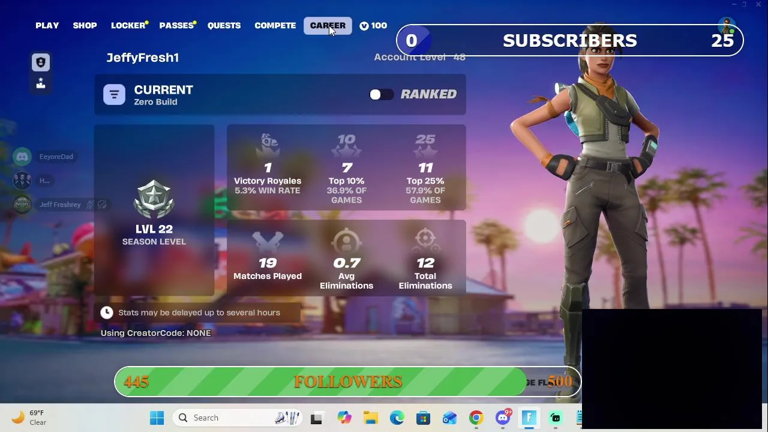Open the LOCKER tab
The width and height of the screenshot is (768, 432).
coord(128,26)
